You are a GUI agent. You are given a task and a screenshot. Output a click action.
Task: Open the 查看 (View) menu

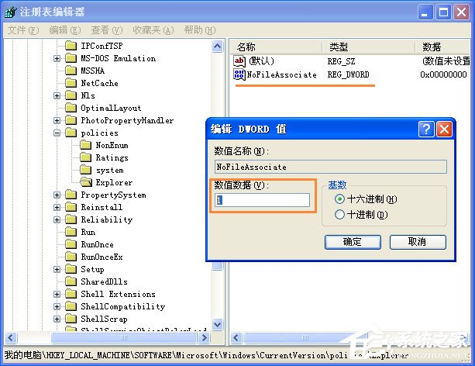tap(107, 30)
